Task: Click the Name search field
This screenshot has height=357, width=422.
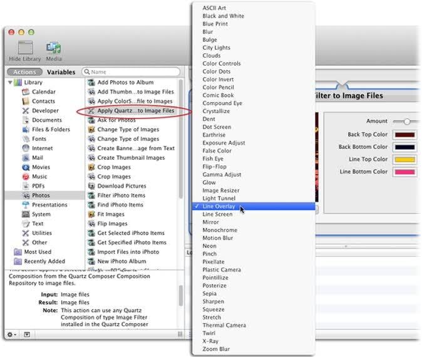Action: [x=131, y=72]
